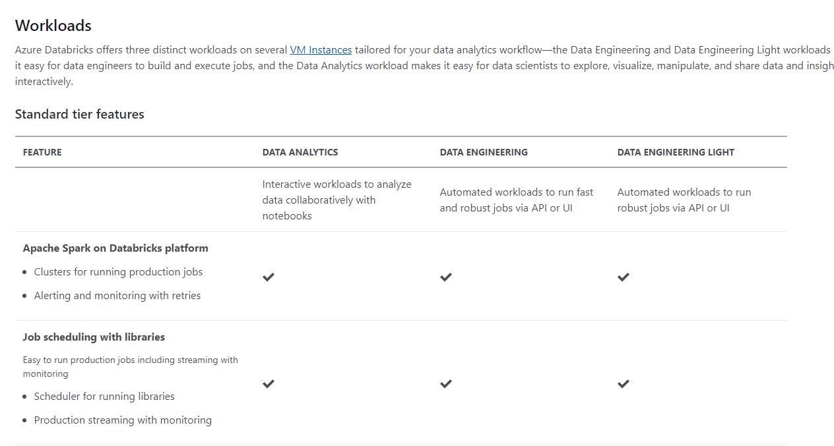834x446 pixels.
Task: Select the DATA ANALYTICS column header
Action: coord(300,152)
